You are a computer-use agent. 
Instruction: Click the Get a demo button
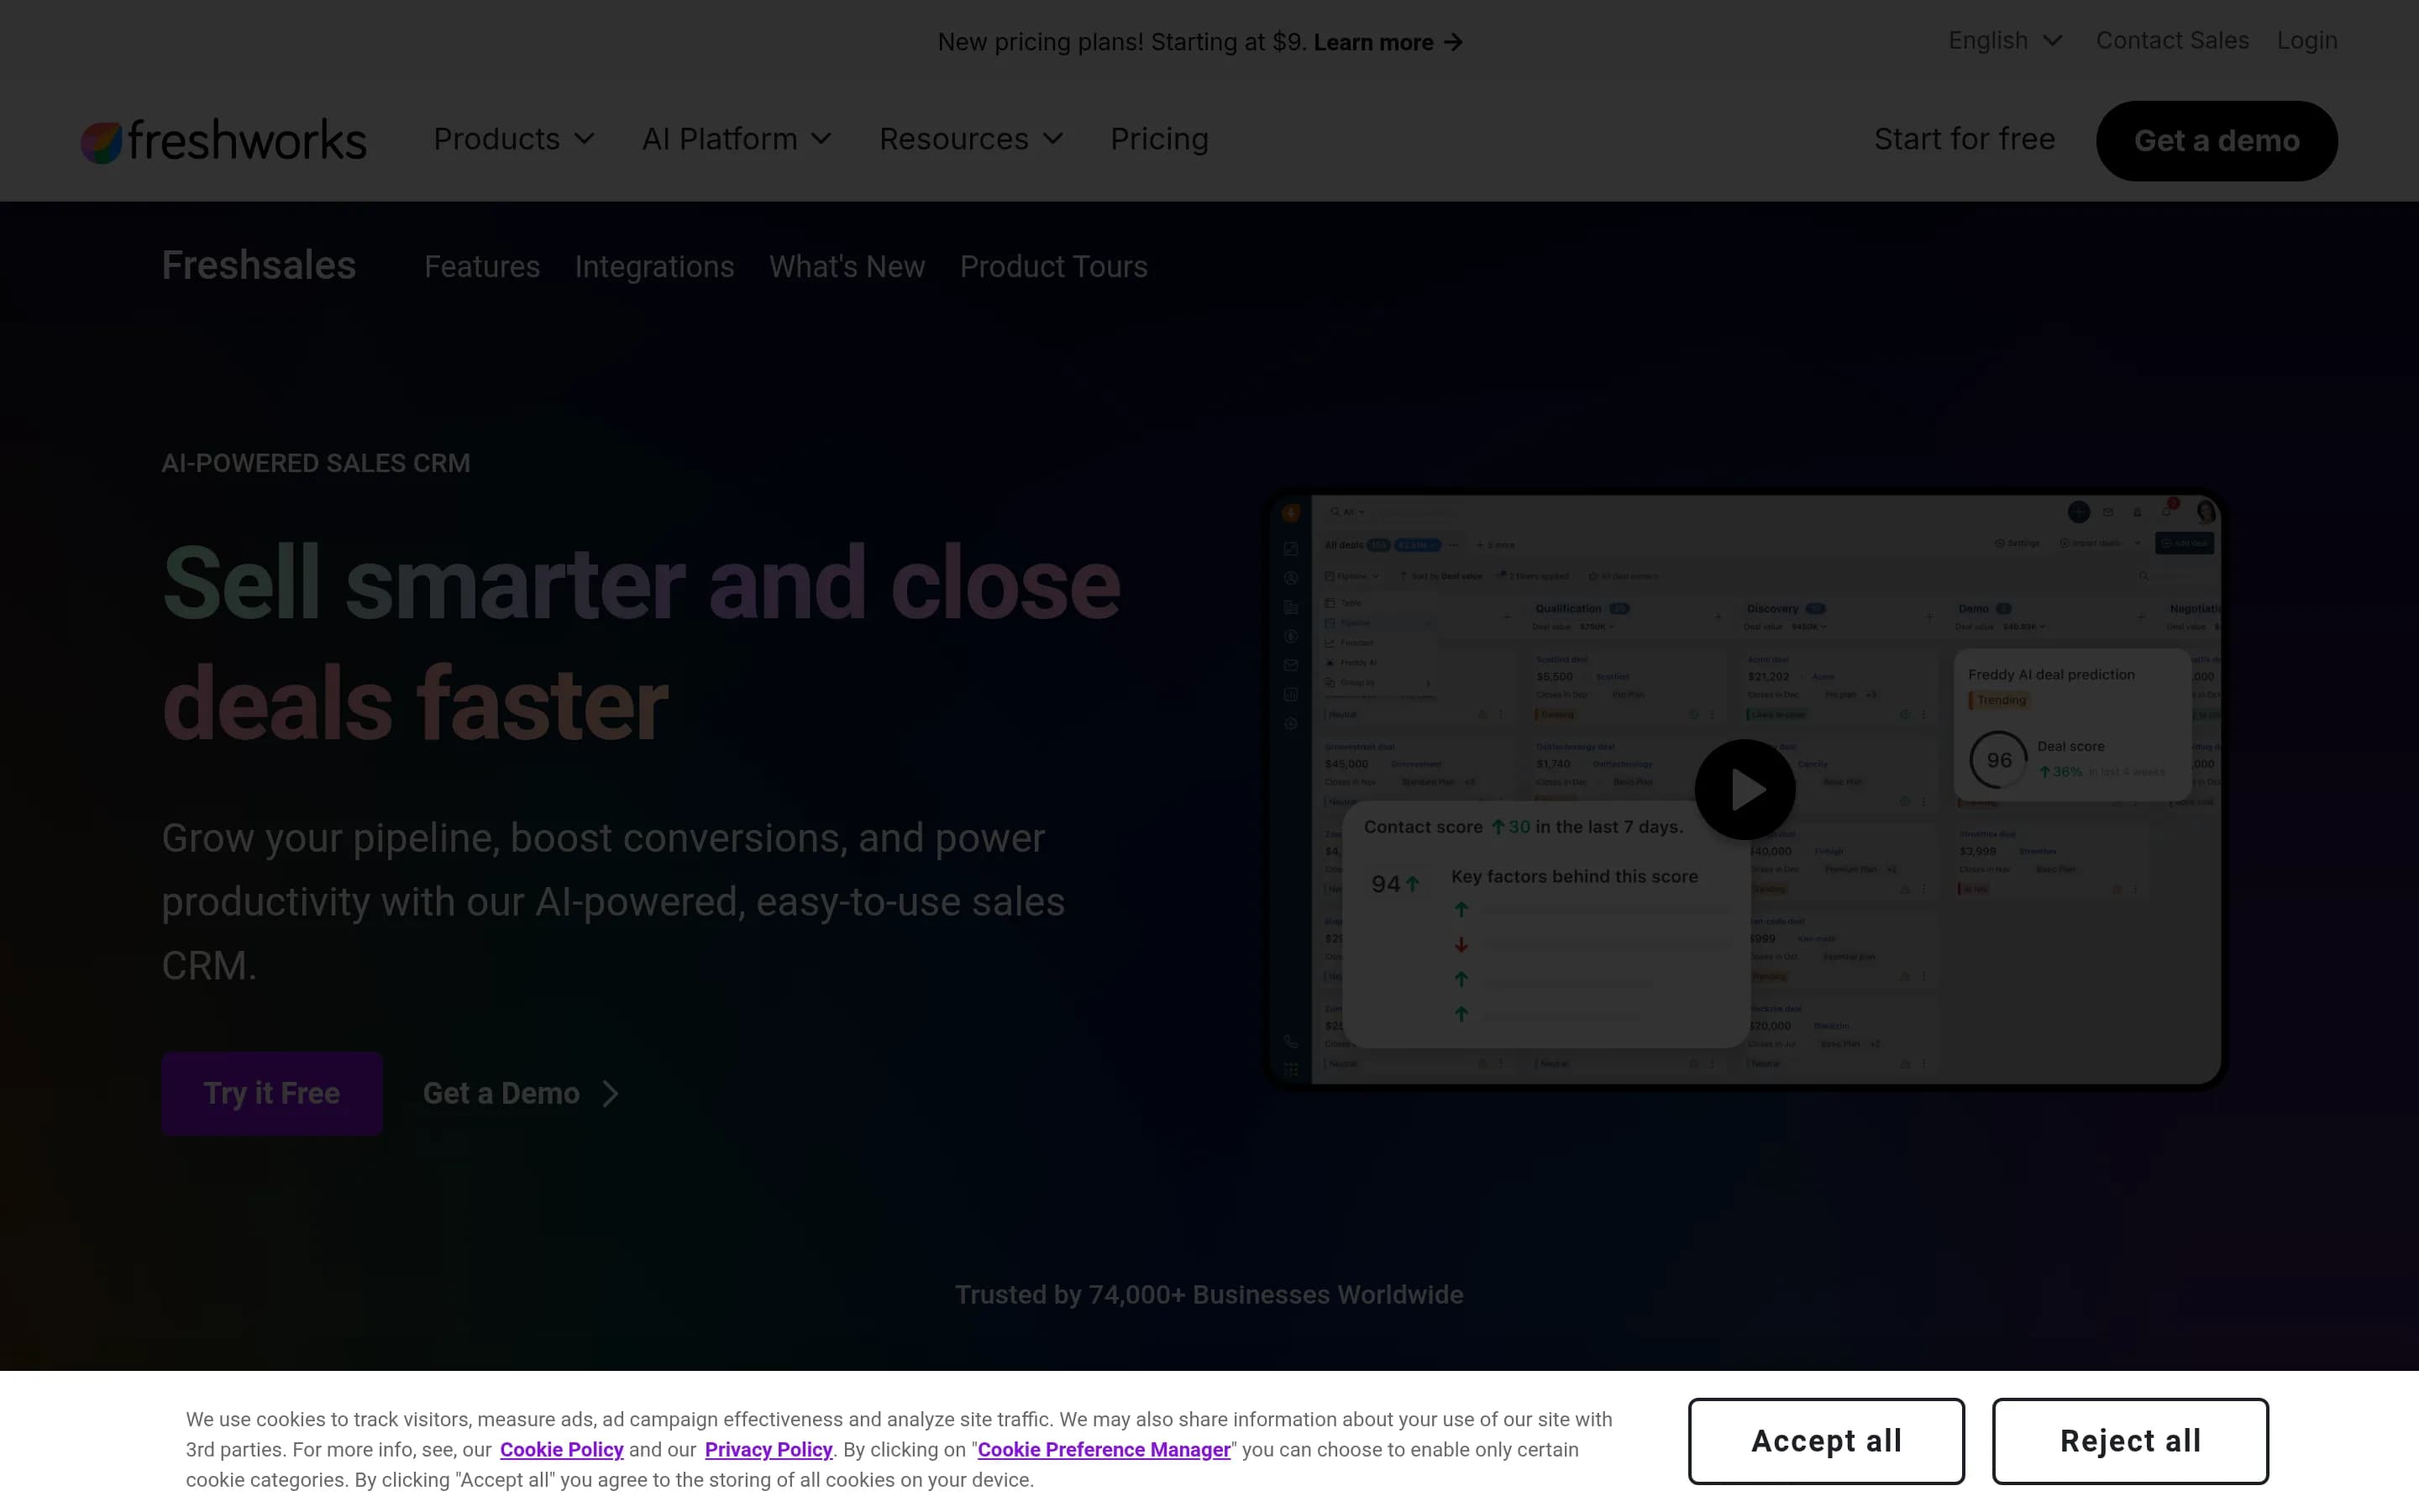2216,141
